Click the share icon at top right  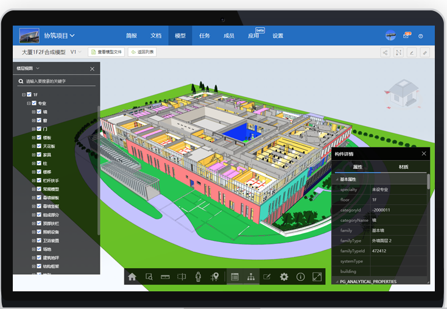click(x=385, y=52)
